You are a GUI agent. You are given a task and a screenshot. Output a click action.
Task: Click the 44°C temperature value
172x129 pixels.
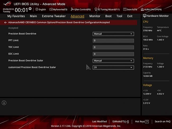coord(159,30)
